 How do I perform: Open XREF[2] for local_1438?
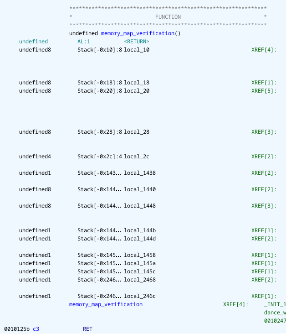click(264, 173)
